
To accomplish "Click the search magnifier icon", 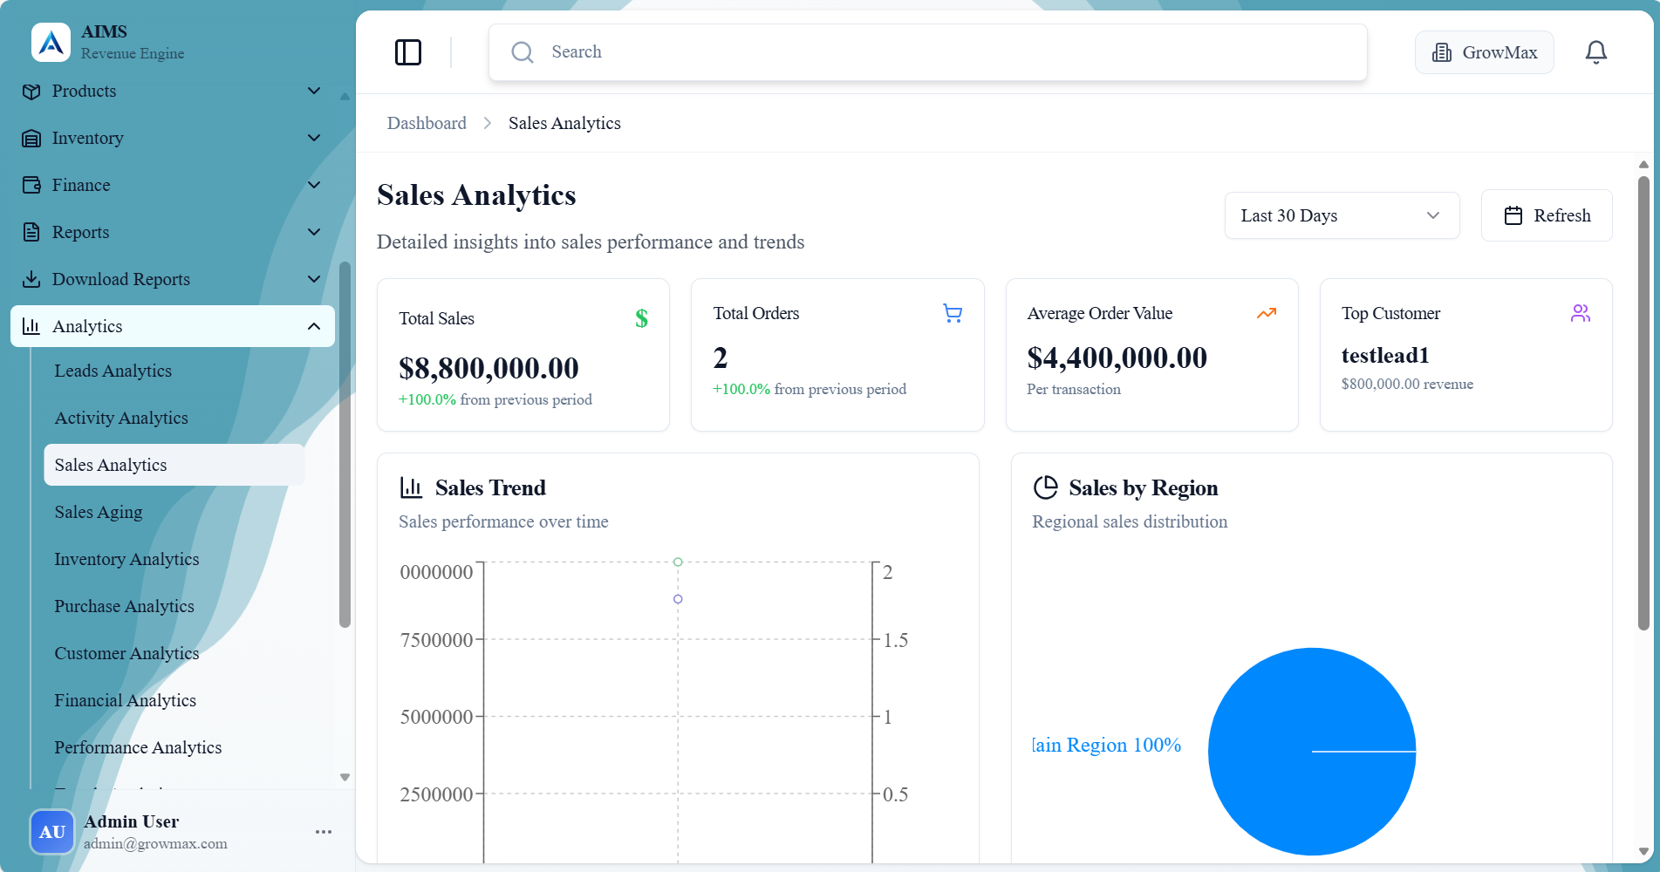I will [x=523, y=52].
